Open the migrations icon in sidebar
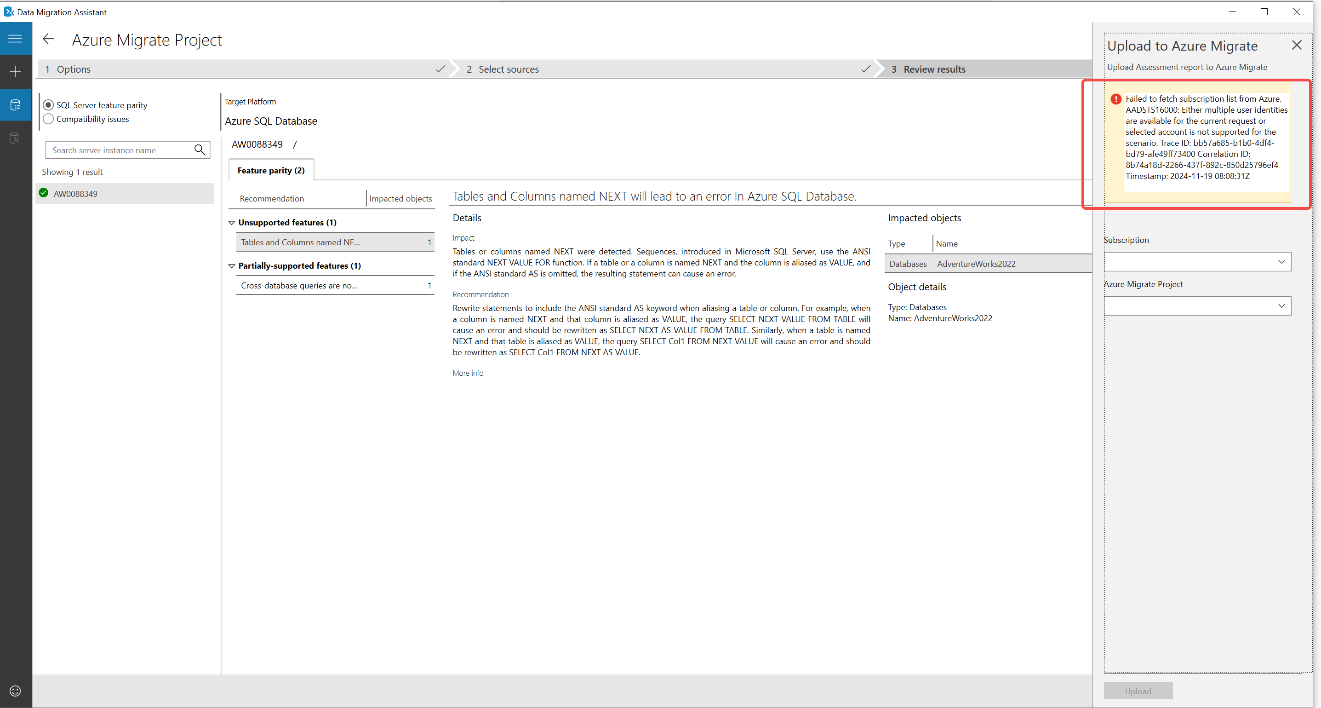This screenshot has width=1321, height=708. click(15, 138)
